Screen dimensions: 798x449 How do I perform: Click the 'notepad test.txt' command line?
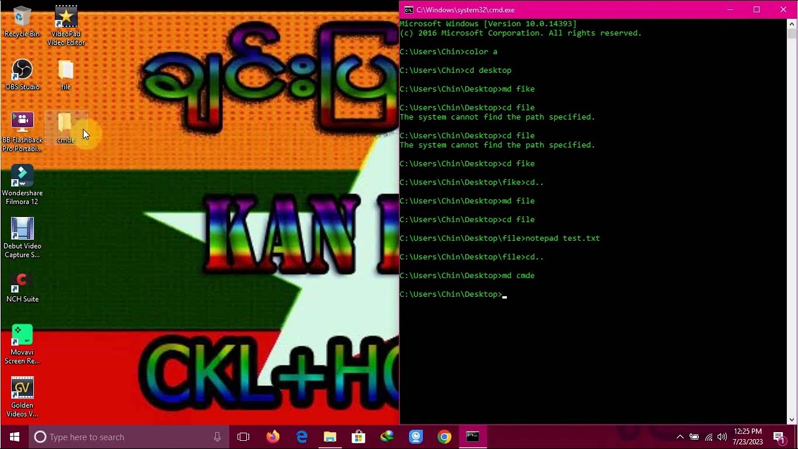point(499,238)
